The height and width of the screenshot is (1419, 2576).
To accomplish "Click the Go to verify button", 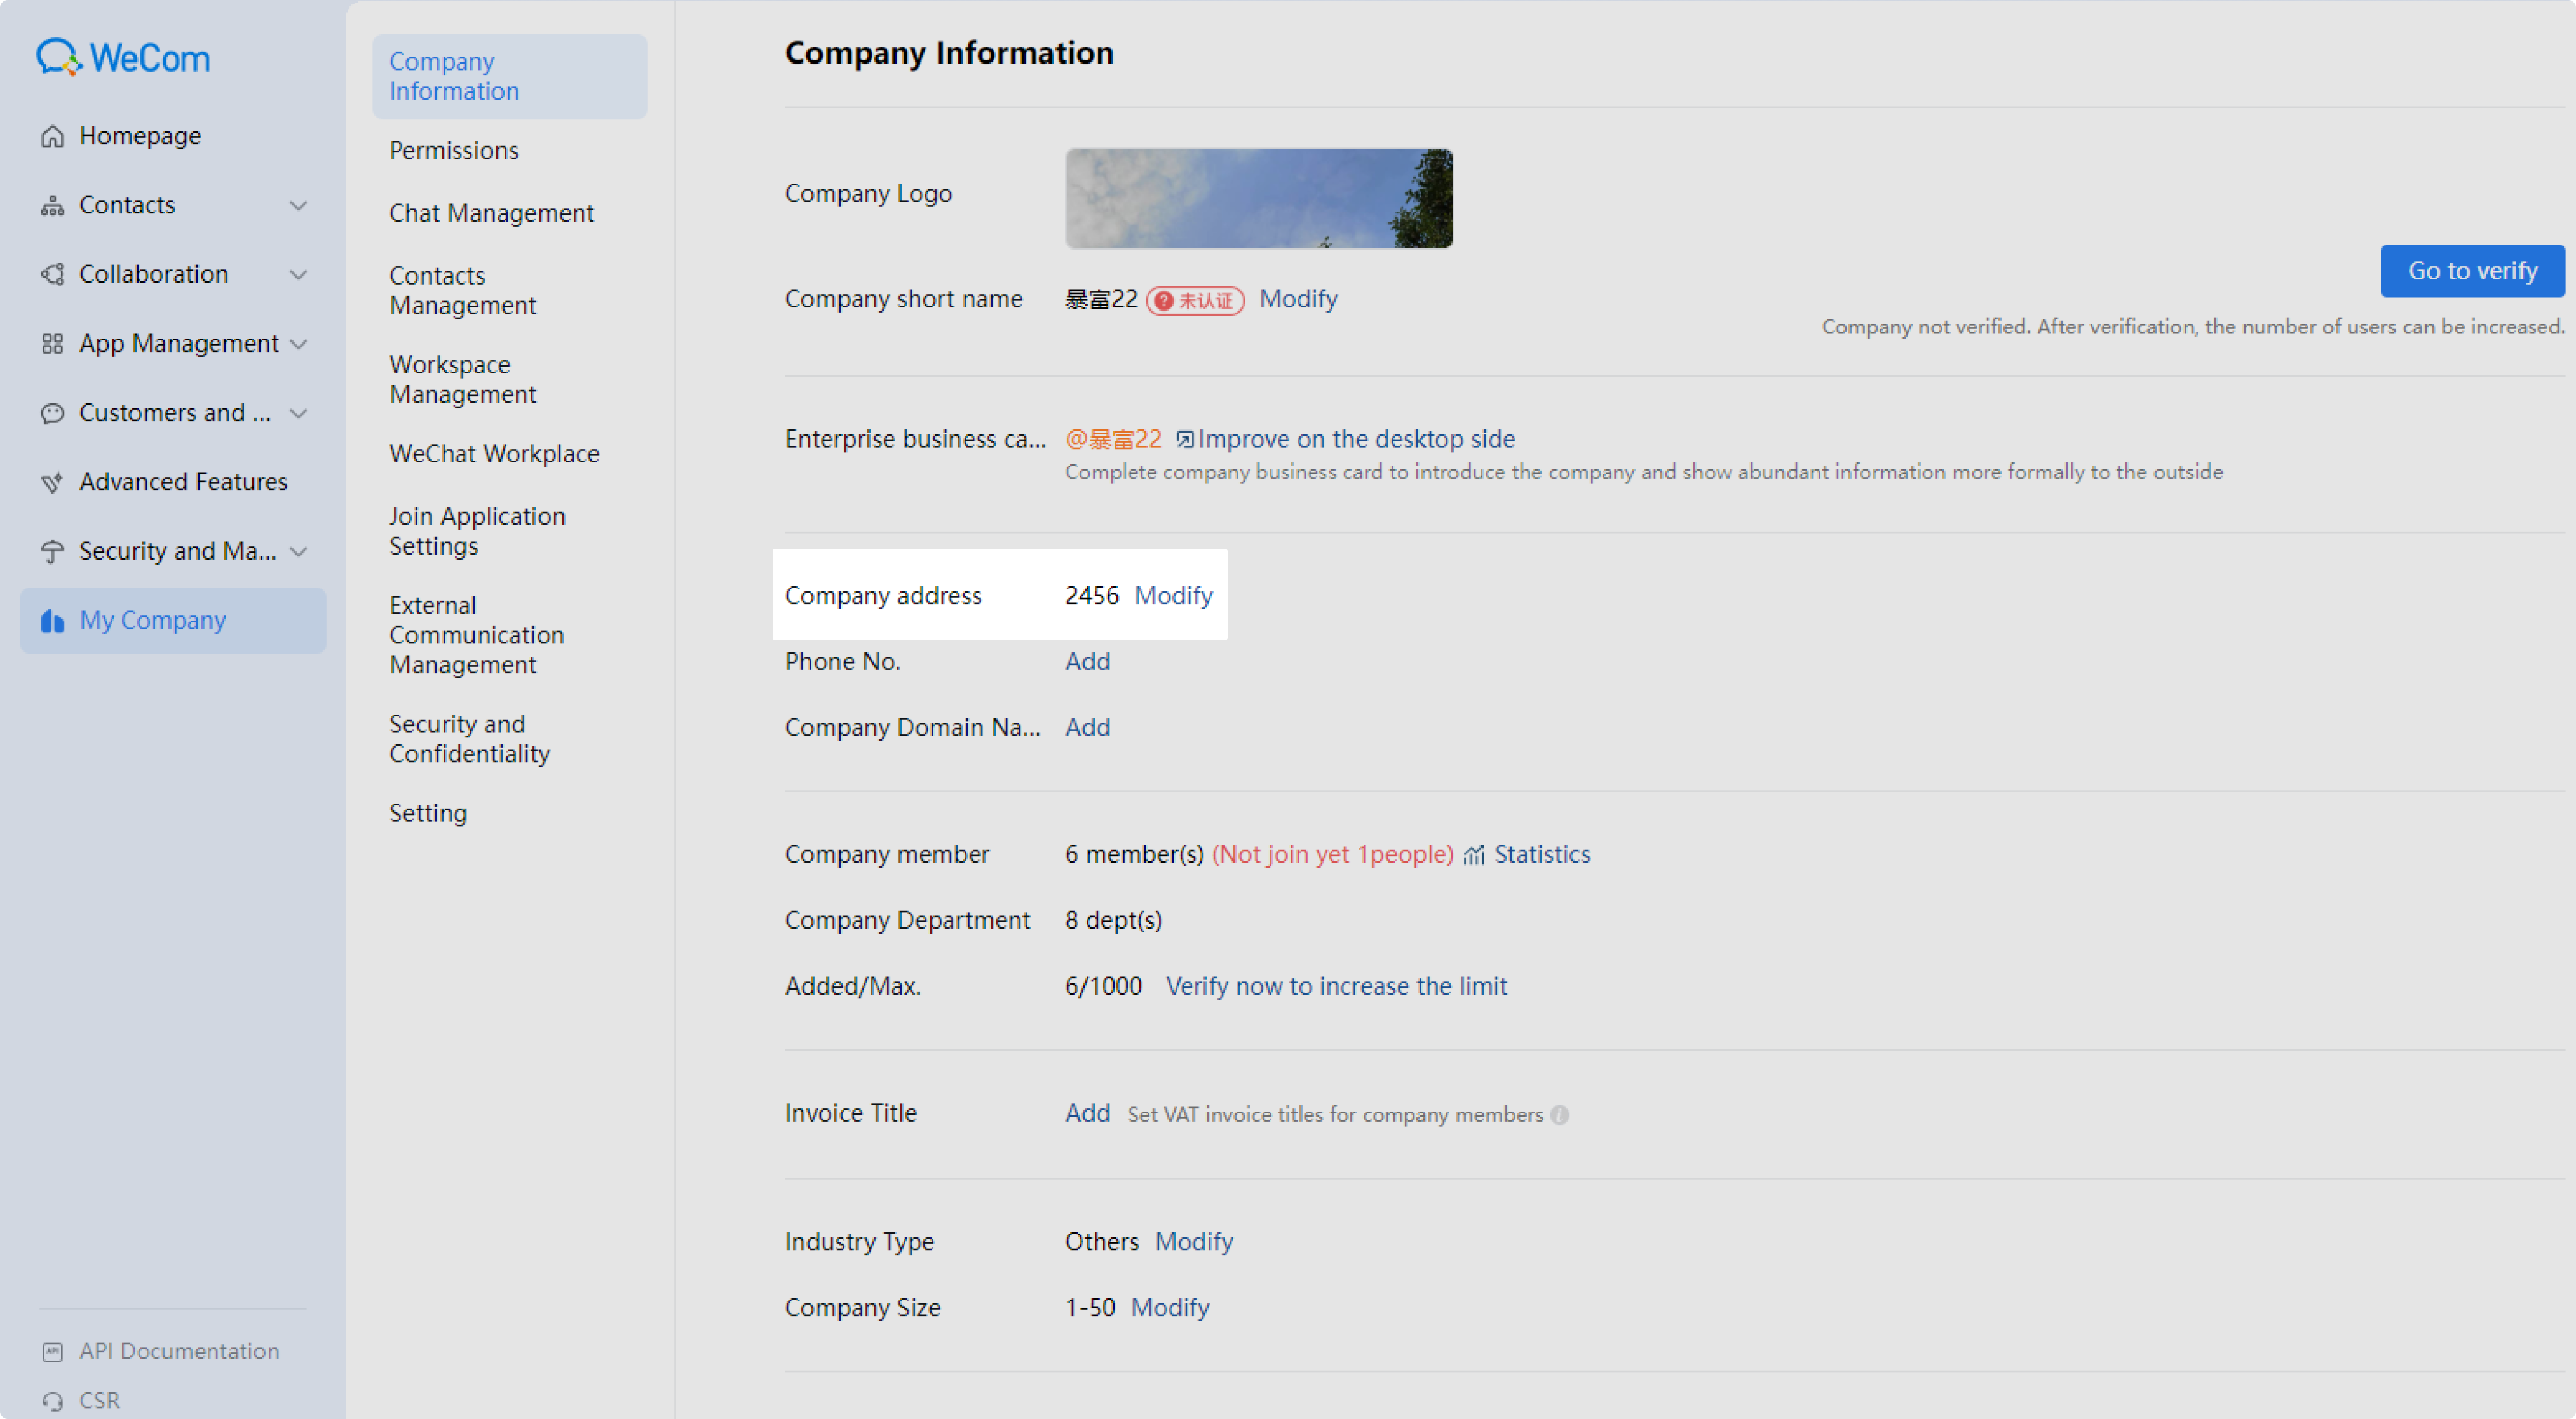I will pyautogui.click(x=2472, y=271).
